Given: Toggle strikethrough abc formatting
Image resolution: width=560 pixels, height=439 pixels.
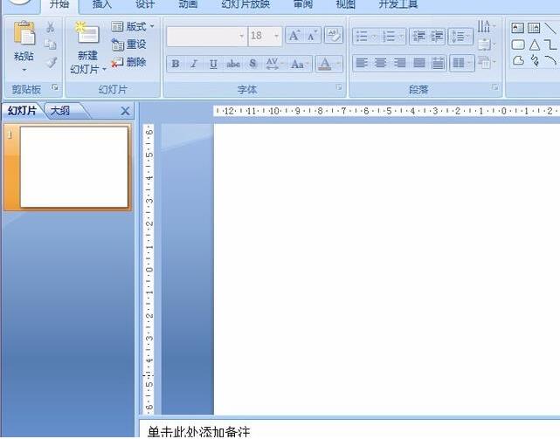Looking at the screenshot, I should coord(233,64).
